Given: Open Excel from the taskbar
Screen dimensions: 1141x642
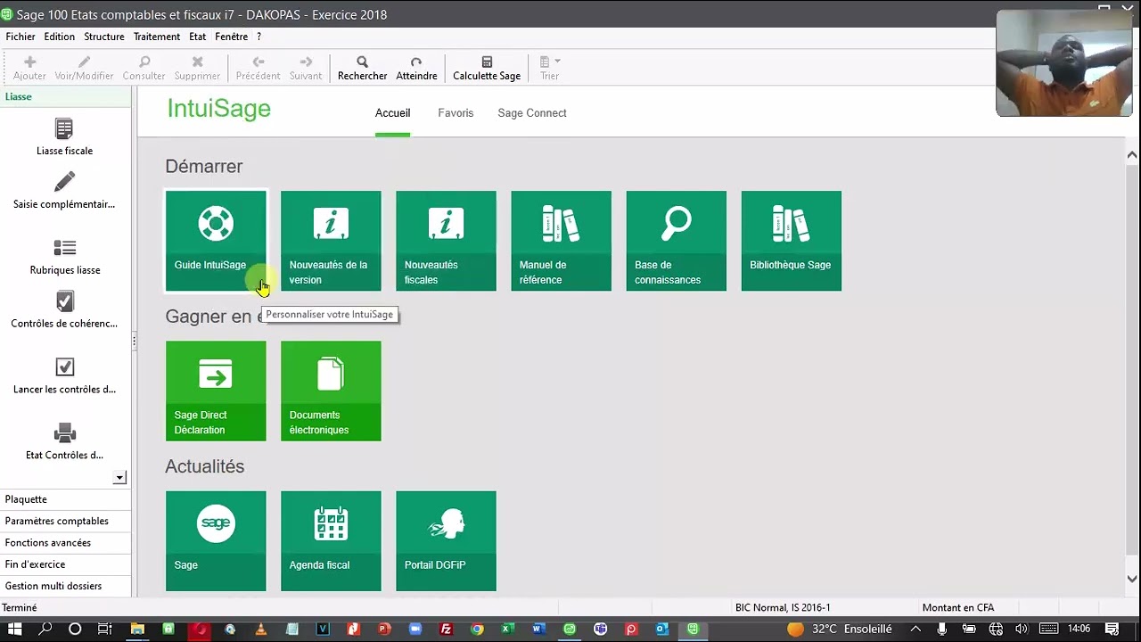Looking at the screenshot, I should pos(508,629).
